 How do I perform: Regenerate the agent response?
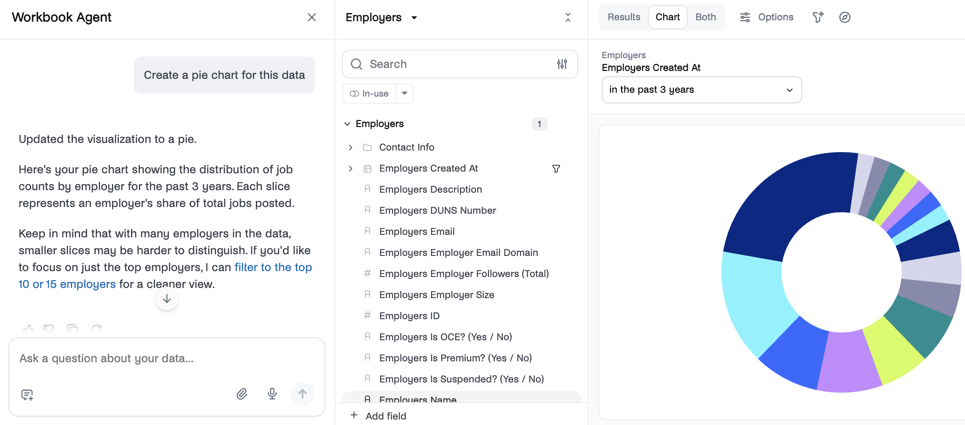[x=96, y=329]
